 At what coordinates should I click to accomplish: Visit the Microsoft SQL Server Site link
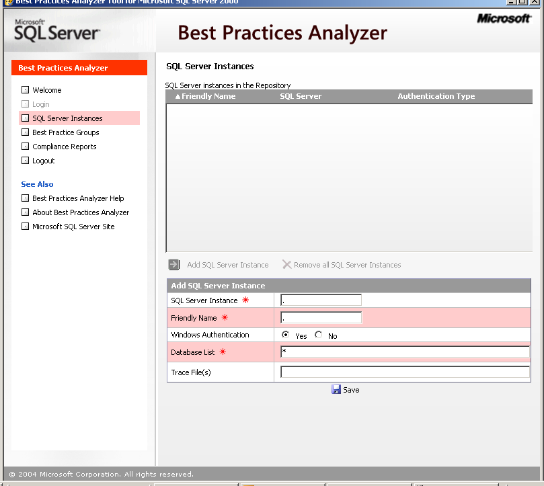pos(73,227)
